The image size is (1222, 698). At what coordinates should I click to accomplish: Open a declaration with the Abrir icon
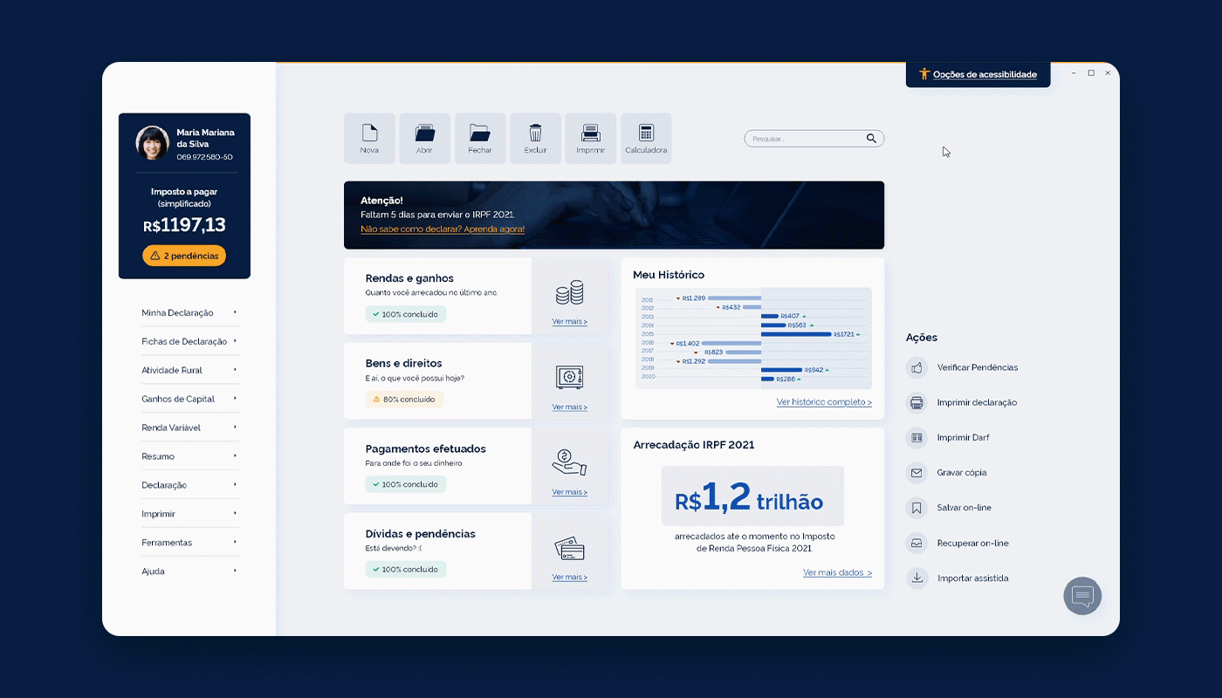tap(424, 138)
